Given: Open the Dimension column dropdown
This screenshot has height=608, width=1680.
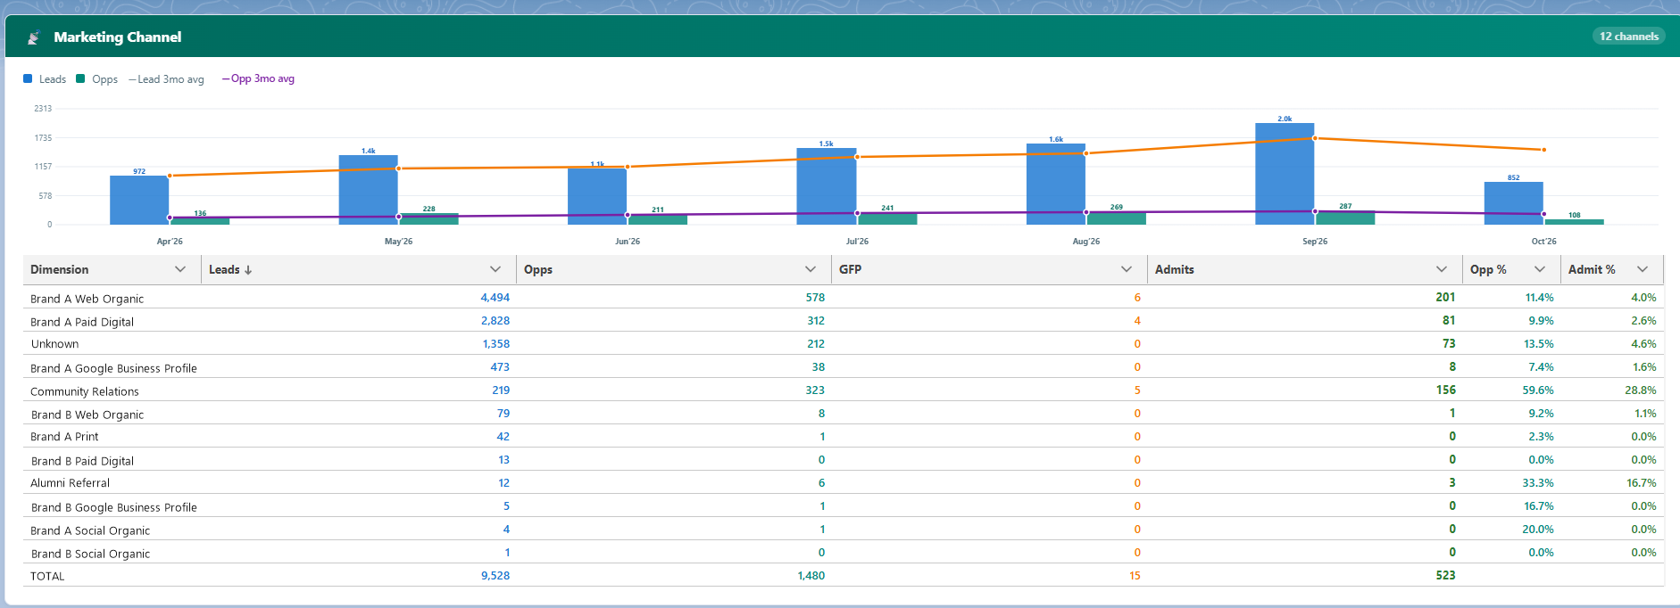Looking at the screenshot, I should [x=180, y=269].
